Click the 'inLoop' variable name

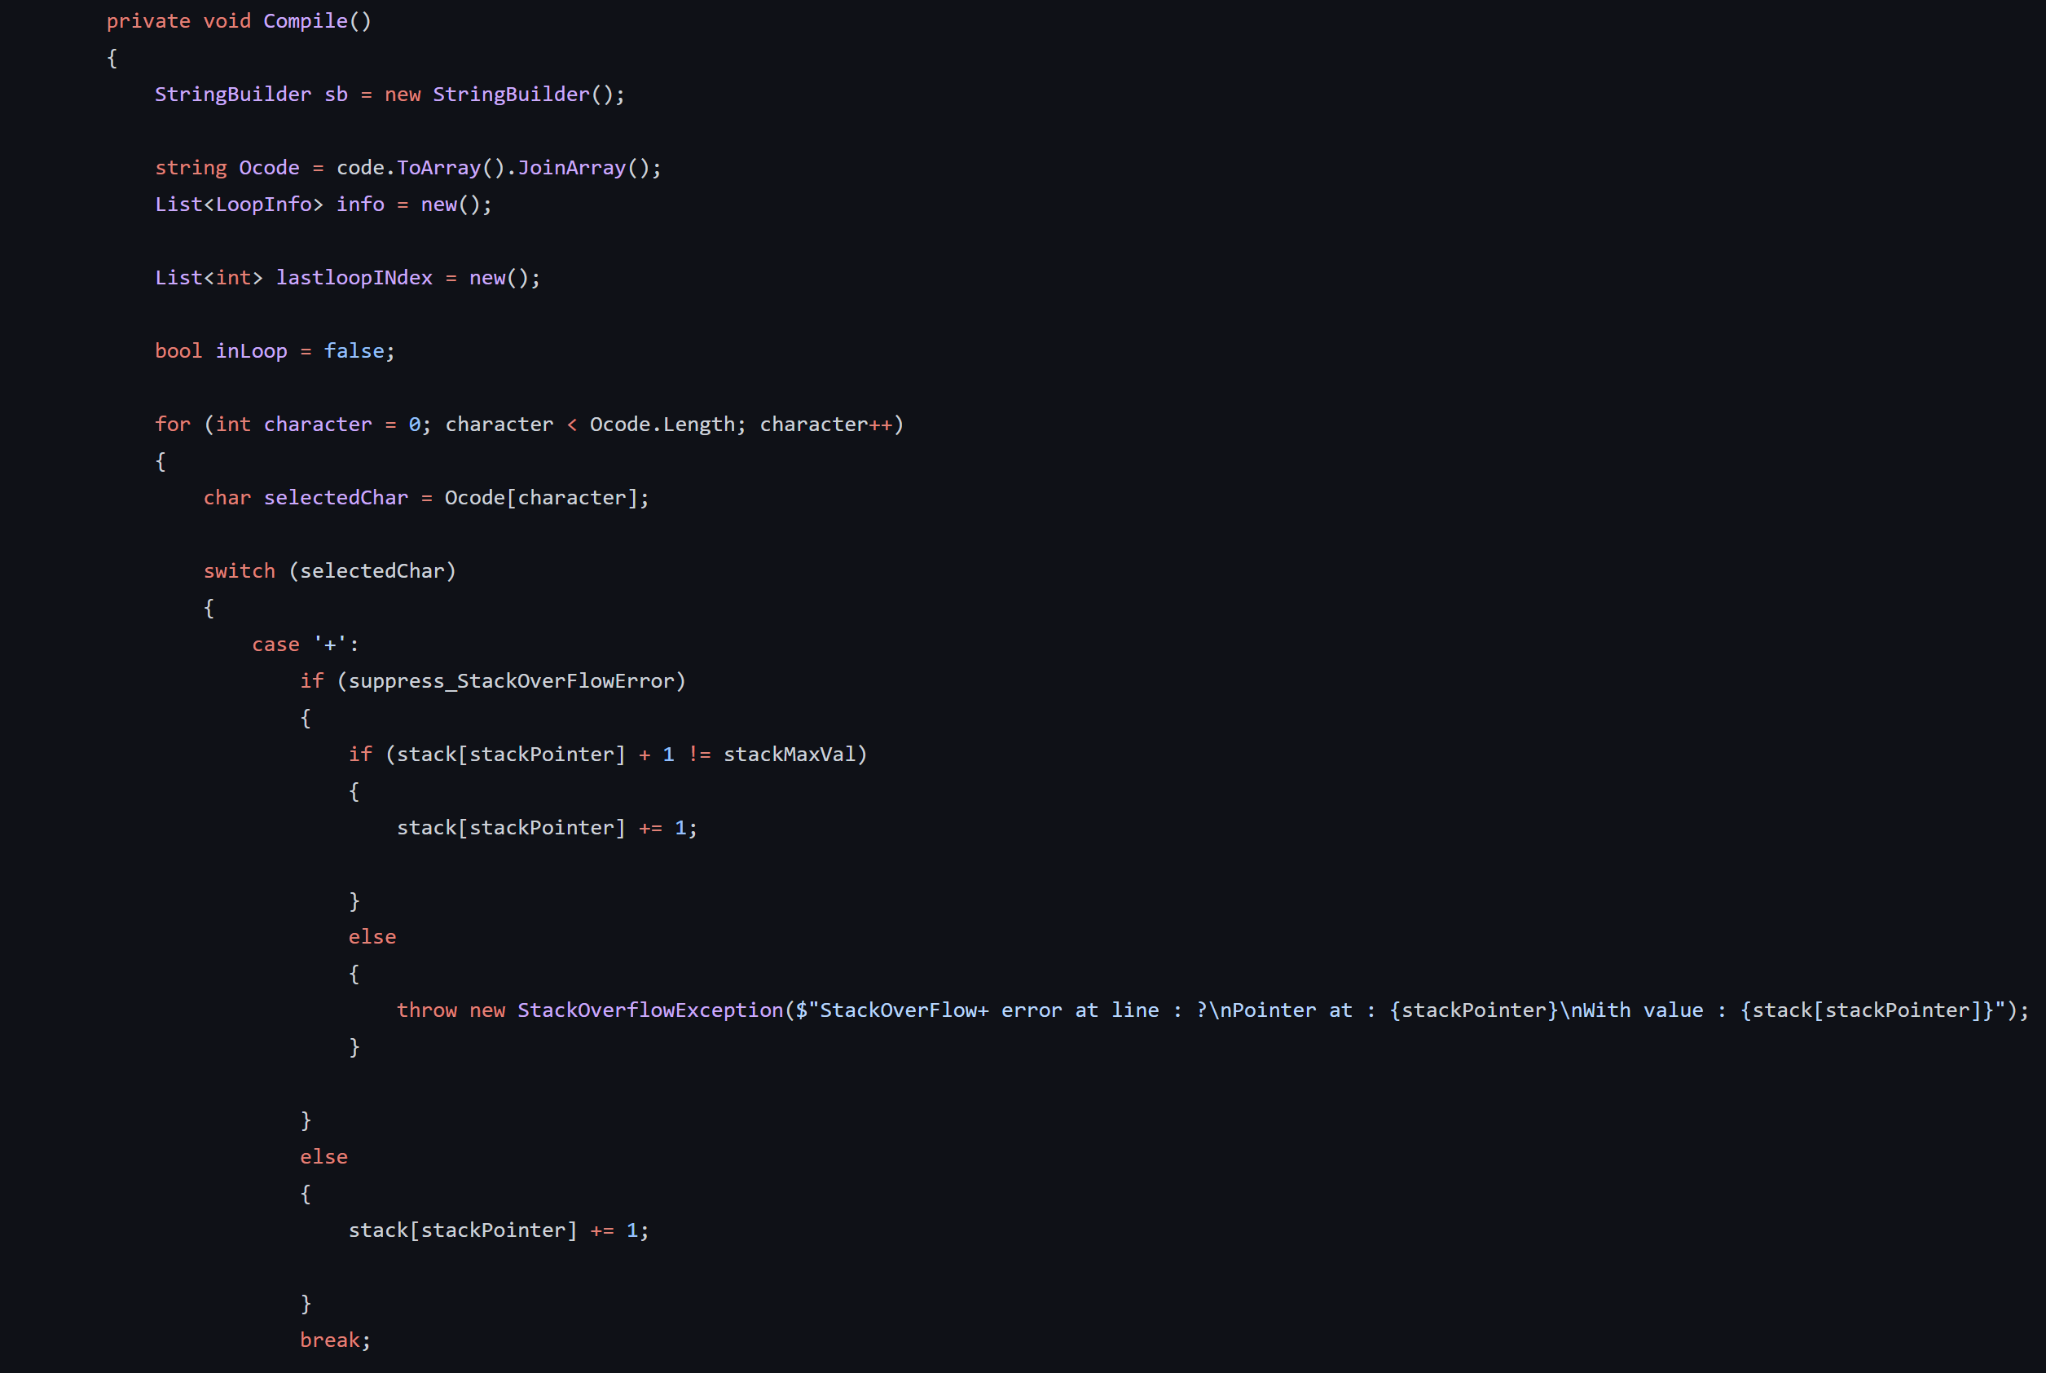[251, 351]
